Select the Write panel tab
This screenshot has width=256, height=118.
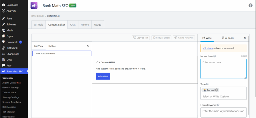point(207,38)
